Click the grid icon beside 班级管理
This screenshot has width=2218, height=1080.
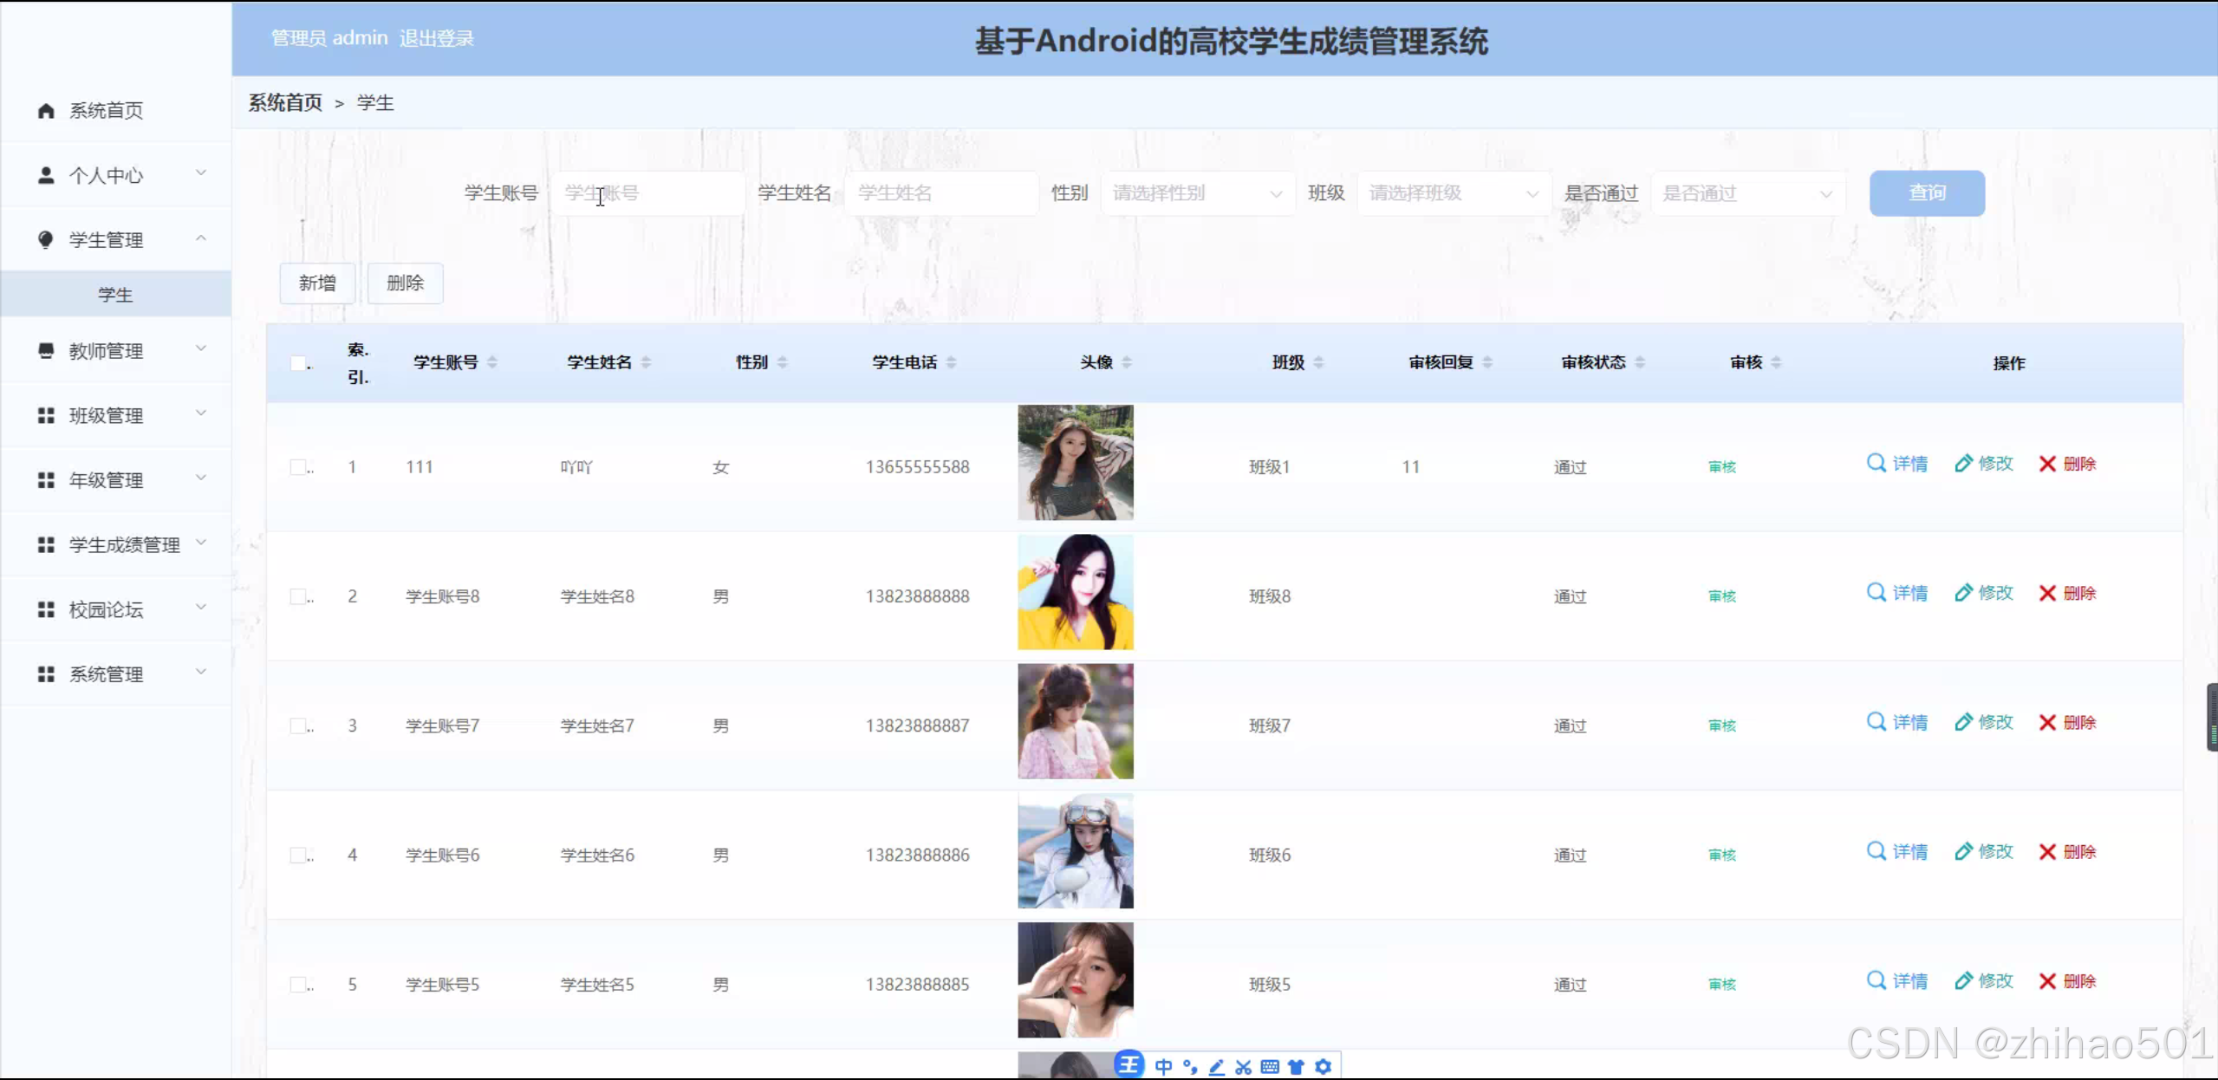pyautogui.click(x=46, y=416)
